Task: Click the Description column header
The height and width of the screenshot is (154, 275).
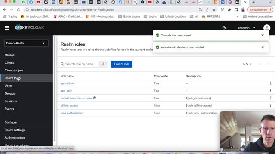Action: pos(193,76)
